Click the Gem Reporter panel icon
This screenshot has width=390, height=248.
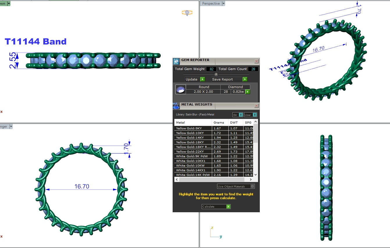click(176, 61)
